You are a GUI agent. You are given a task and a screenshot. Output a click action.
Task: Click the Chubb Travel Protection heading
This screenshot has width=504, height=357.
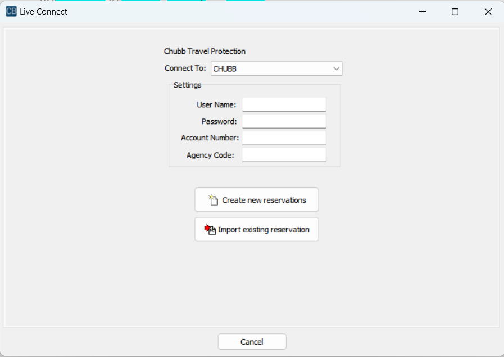pos(205,52)
